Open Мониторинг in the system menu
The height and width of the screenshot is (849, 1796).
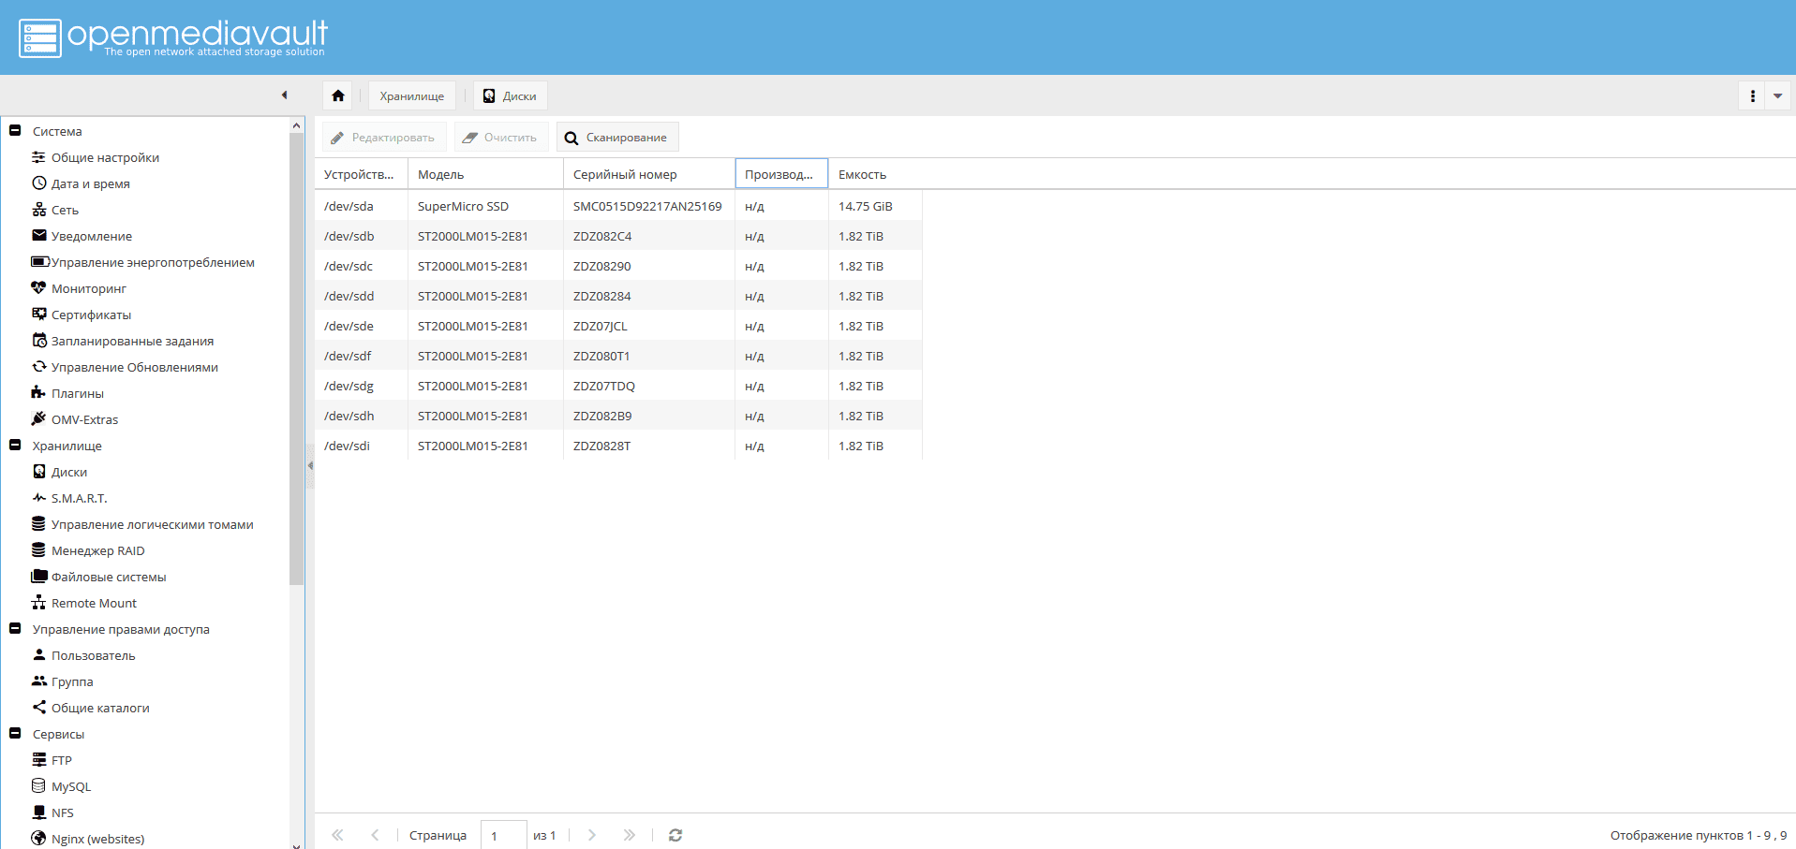[x=88, y=288]
